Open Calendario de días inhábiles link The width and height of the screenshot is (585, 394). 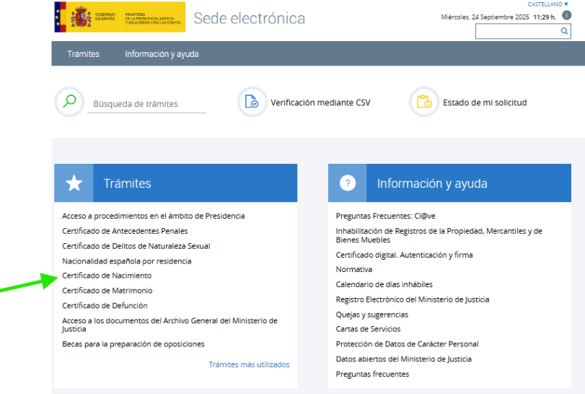[x=384, y=284]
